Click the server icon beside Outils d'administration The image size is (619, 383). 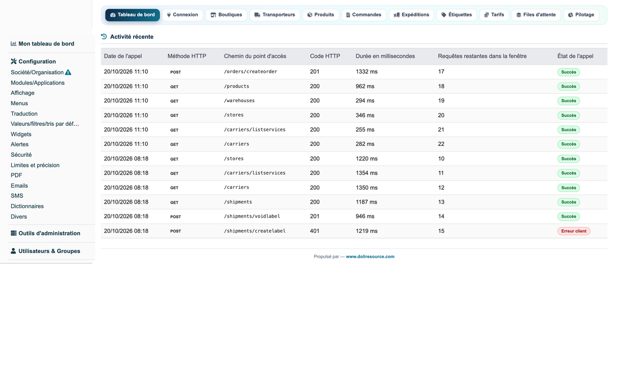pos(13,233)
